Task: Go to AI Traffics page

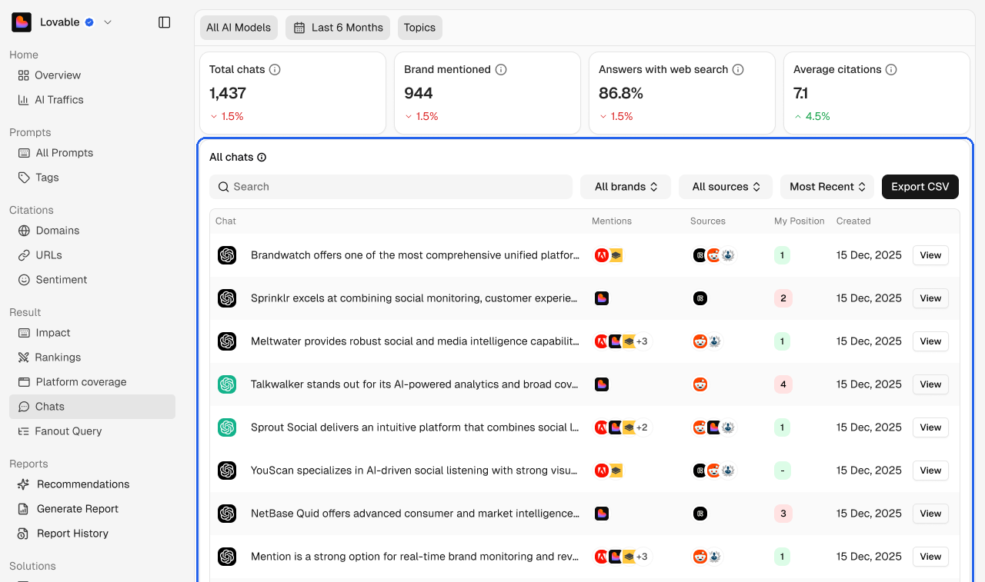Action: [x=51, y=100]
